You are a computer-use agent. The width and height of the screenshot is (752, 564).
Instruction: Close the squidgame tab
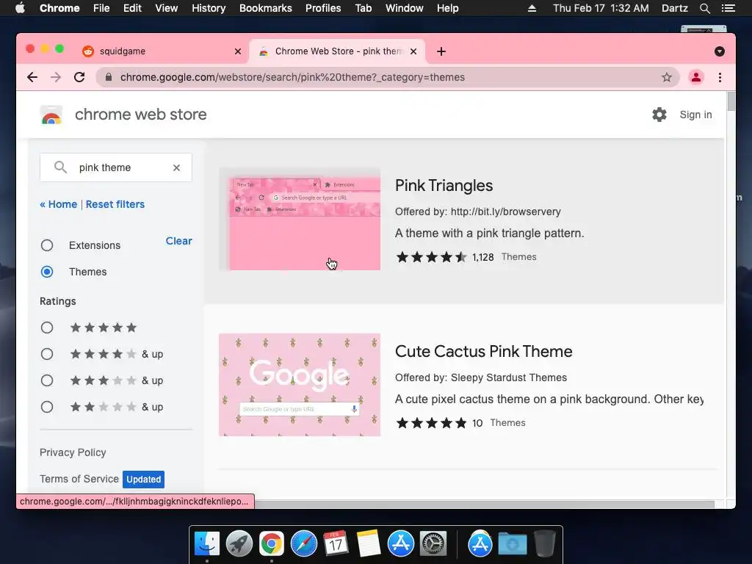[x=237, y=51]
